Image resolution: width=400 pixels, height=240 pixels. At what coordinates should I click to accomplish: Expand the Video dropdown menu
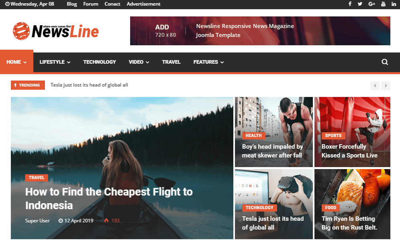click(139, 62)
